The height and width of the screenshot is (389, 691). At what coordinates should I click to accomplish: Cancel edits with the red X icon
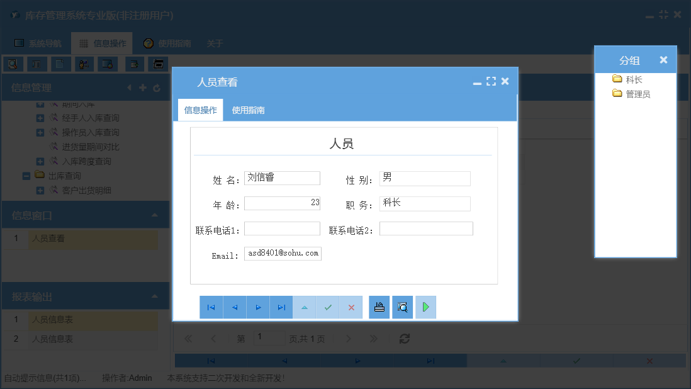click(351, 307)
